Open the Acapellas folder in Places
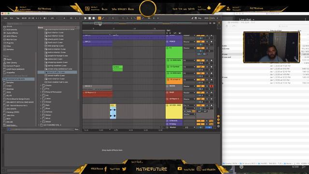The width and height of the screenshot is (309, 174). [11, 72]
